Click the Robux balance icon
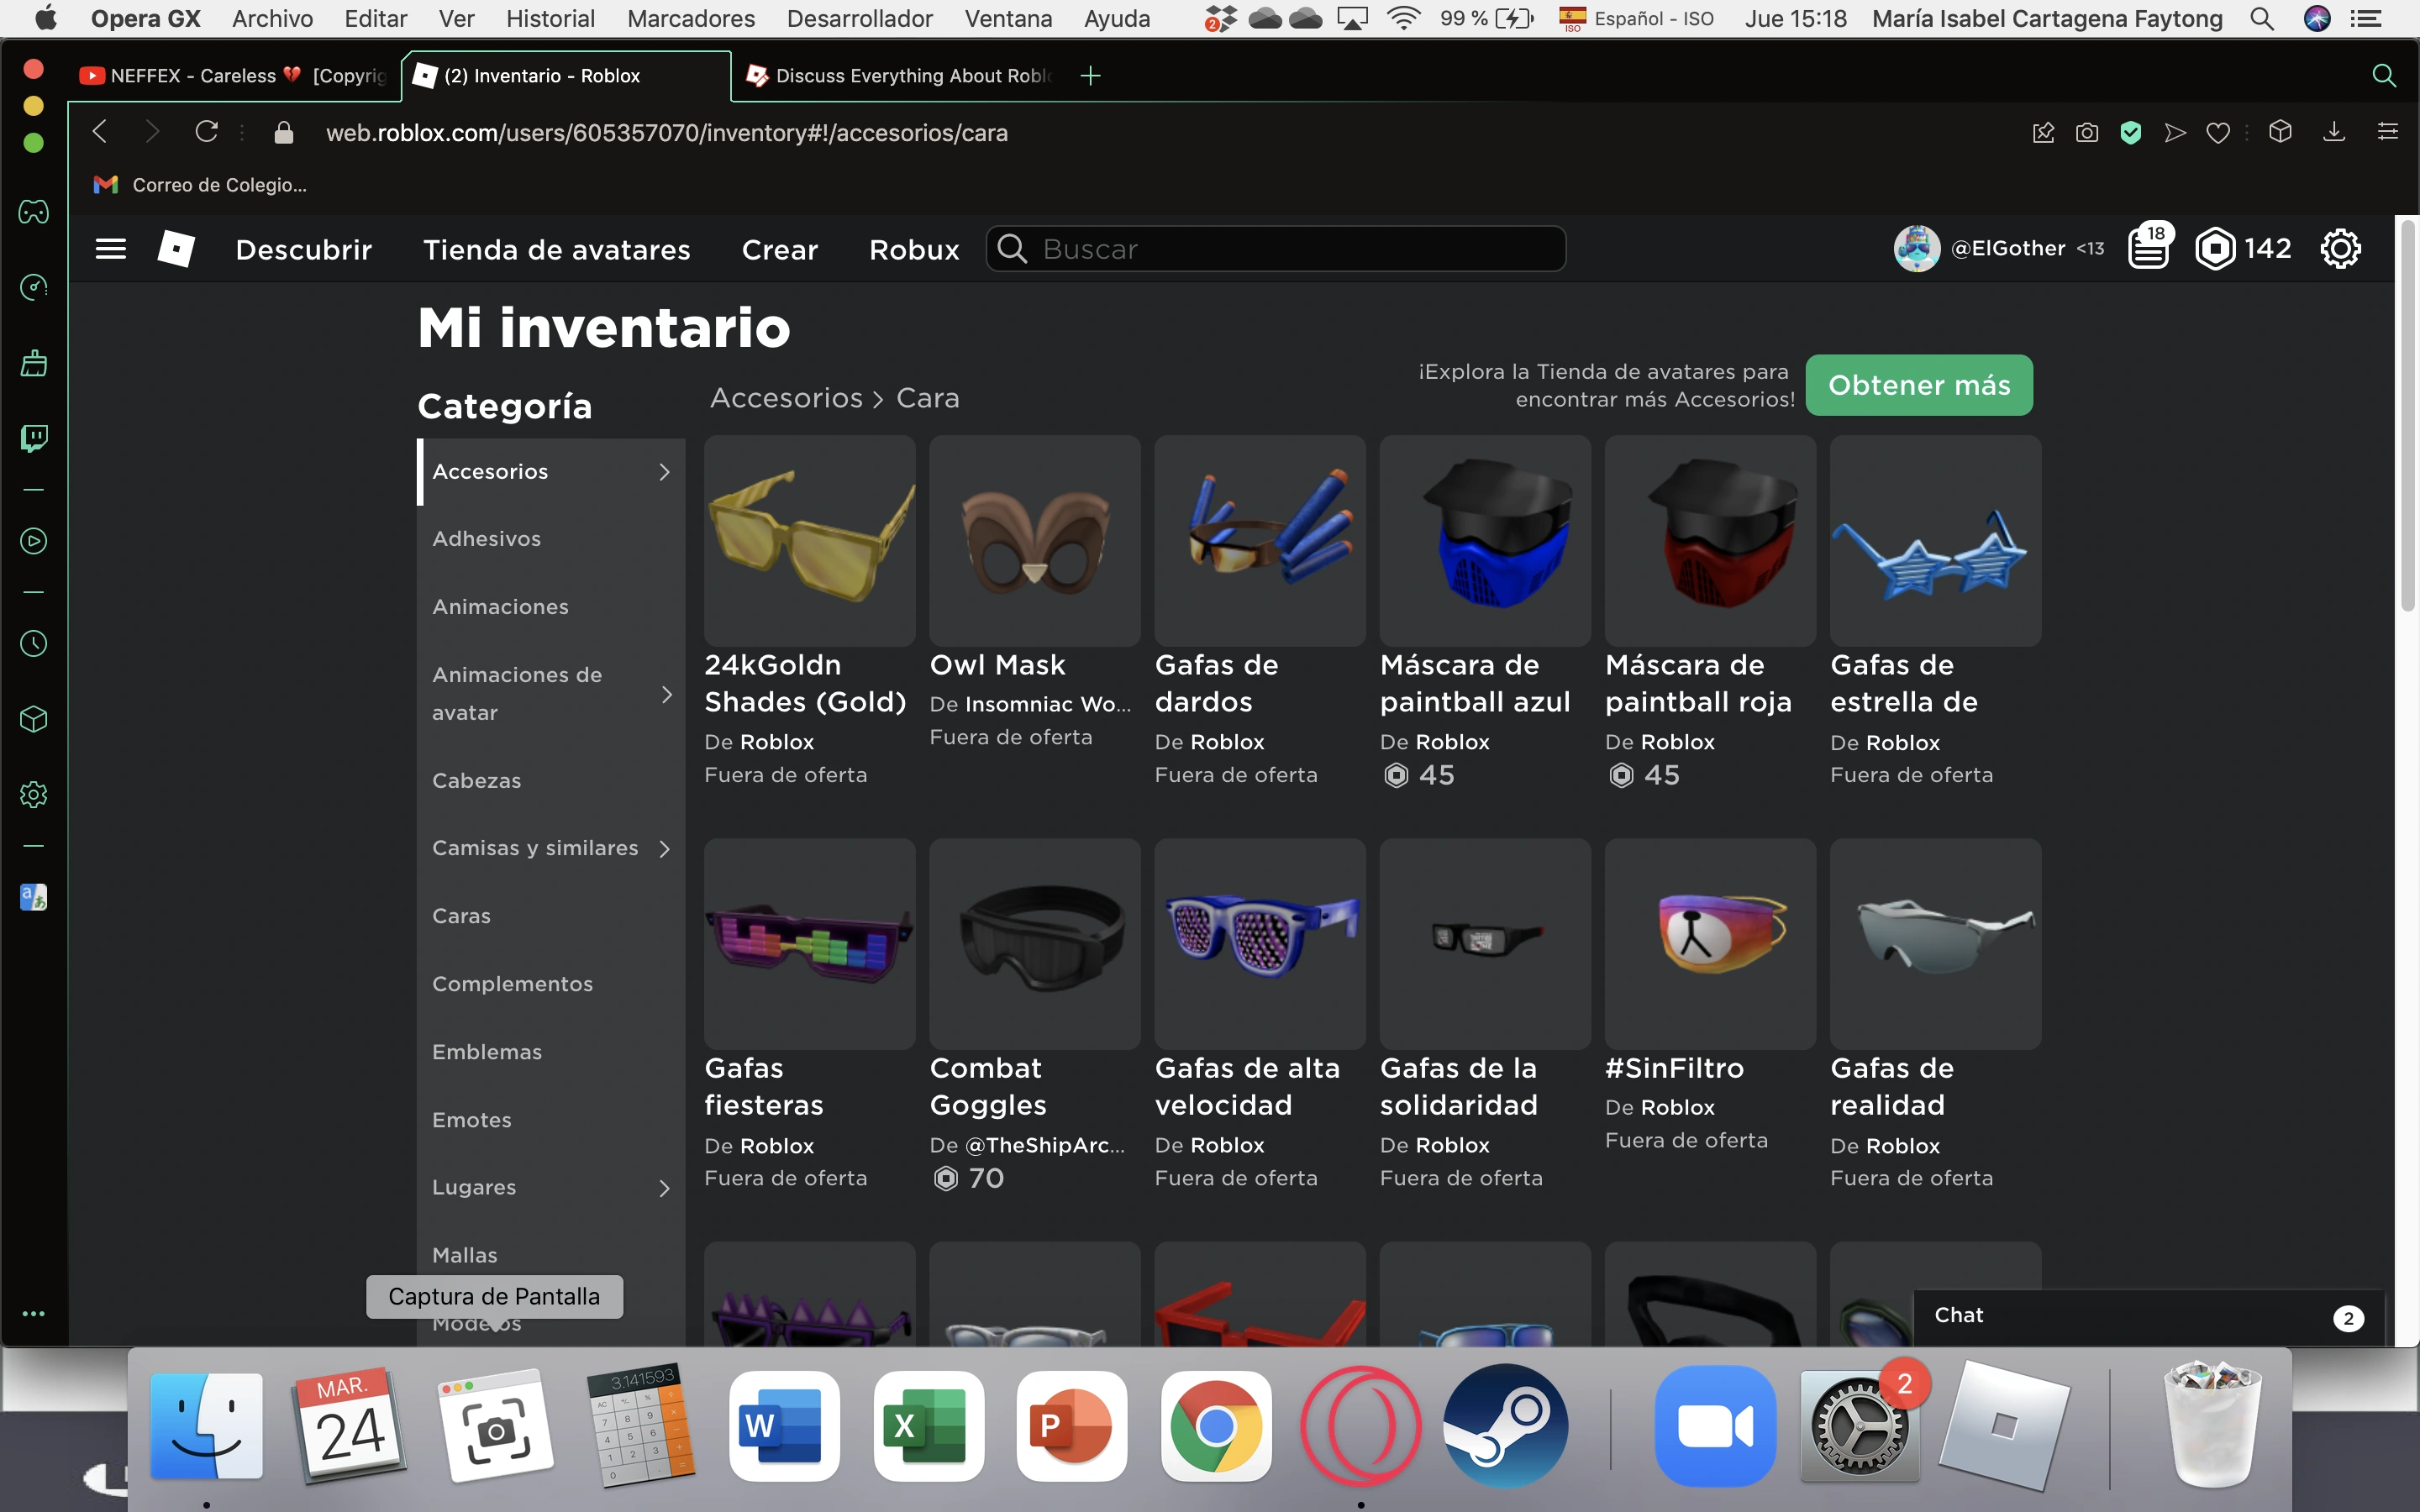This screenshot has width=2420, height=1512. pos(2214,248)
